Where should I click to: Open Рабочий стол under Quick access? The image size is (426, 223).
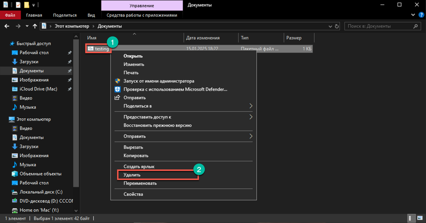coord(34,53)
